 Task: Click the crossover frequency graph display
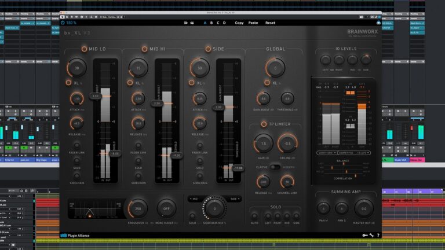coord(96,209)
